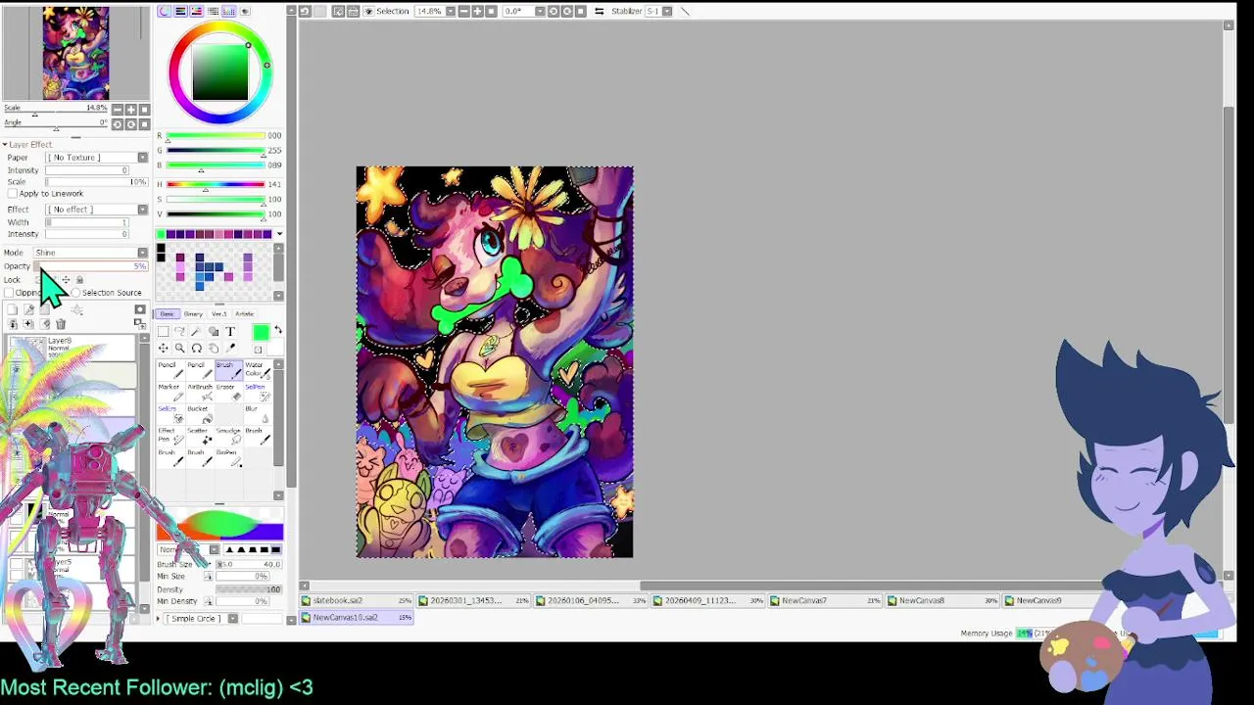Viewport: 1254px width, 705px height.
Task: Select the Zoom magnifier tool
Action: click(180, 348)
